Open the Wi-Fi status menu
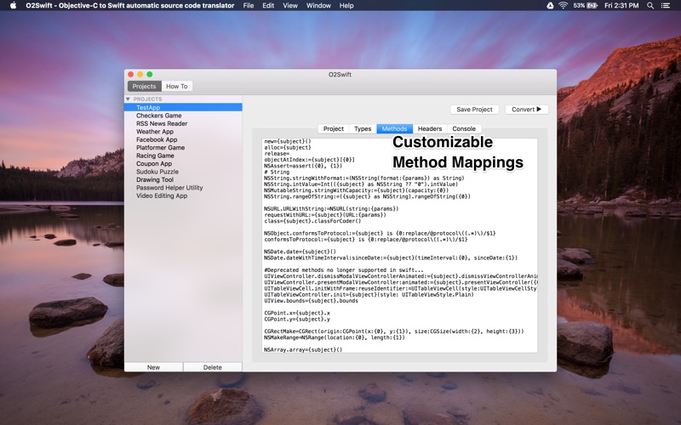The image size is (681, 425). pyautogui.click(x=564, y=6)
